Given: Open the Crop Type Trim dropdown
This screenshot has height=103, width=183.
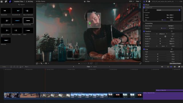Looking at the screenshot, I should point(172,52).
